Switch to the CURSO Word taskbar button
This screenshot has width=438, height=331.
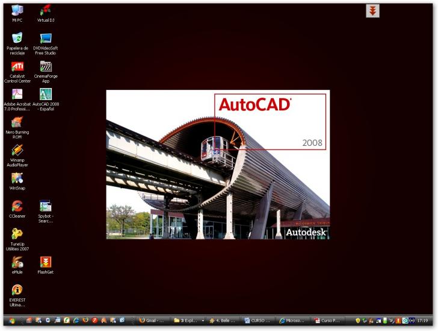[x=258, y=320]
